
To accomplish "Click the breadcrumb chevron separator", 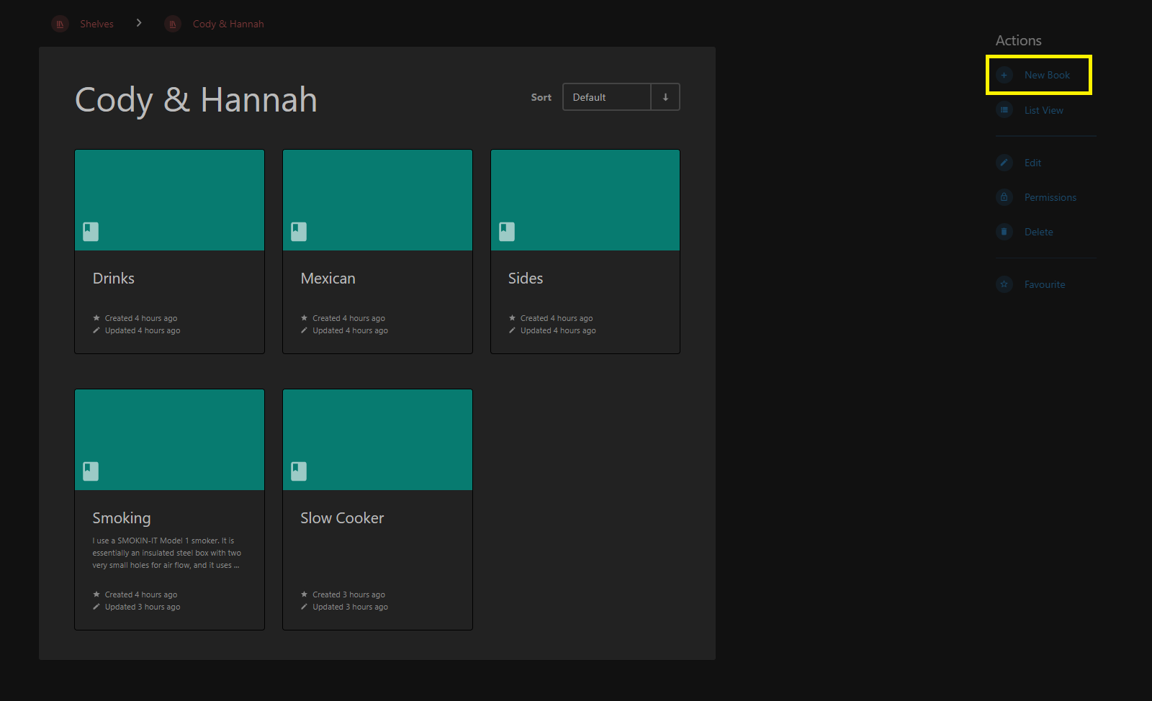I will pos(139,23).
